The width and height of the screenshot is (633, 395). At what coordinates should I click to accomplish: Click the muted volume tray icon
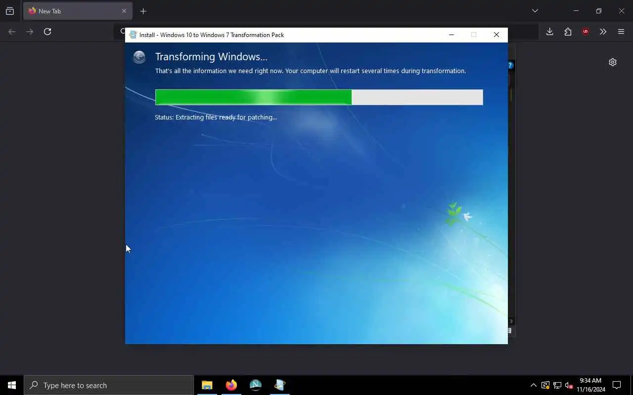click(569, 385)
